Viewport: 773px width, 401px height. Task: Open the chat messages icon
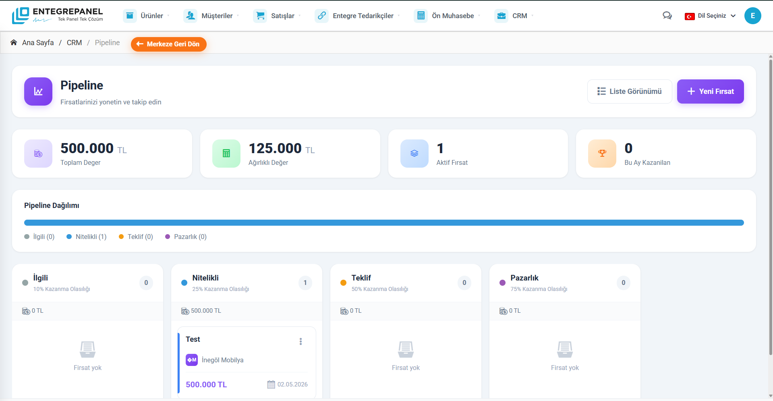[x=667, y=15]
